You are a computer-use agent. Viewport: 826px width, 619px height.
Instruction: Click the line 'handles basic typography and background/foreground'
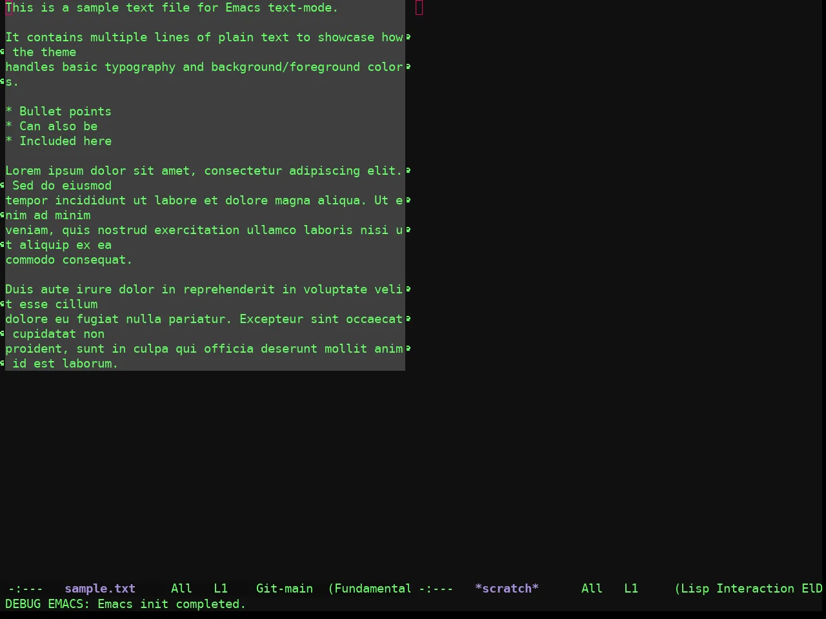(204, 67)
